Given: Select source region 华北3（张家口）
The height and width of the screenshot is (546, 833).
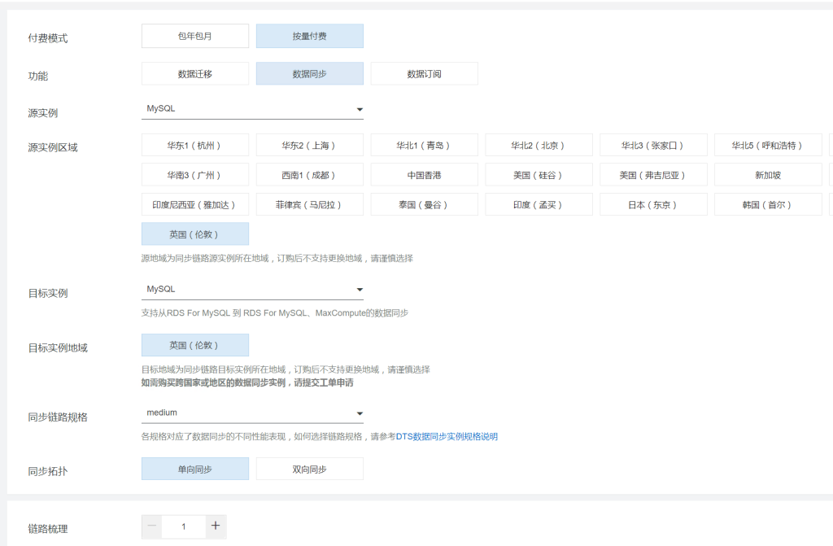Looking at the screenshot, I should 653,145.
